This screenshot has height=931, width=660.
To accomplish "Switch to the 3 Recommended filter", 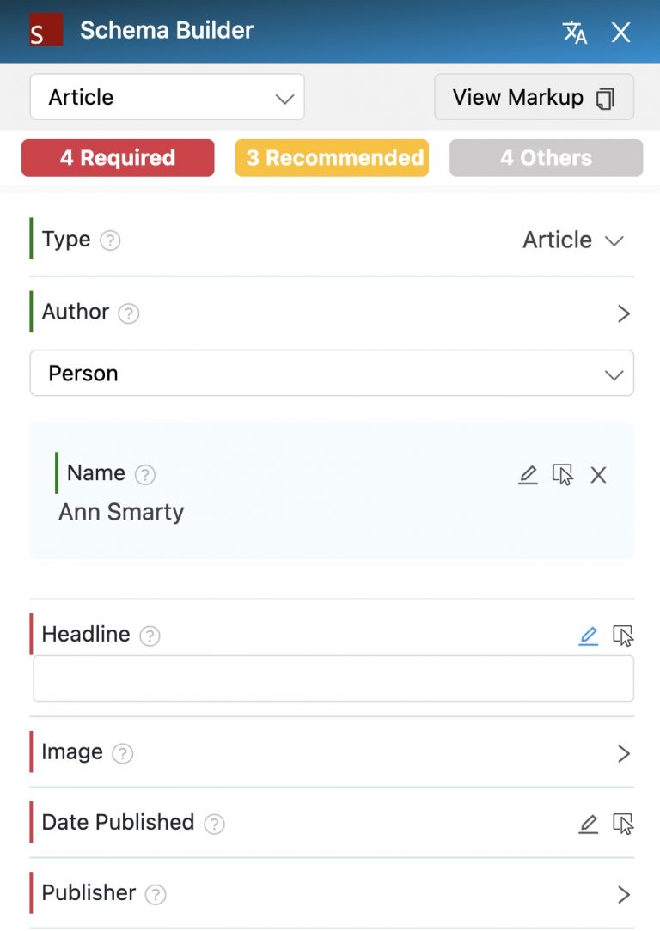I will click(332, 157).
